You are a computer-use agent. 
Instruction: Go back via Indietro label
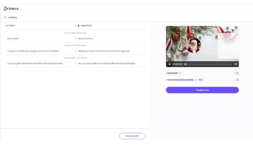click(13, 17)
